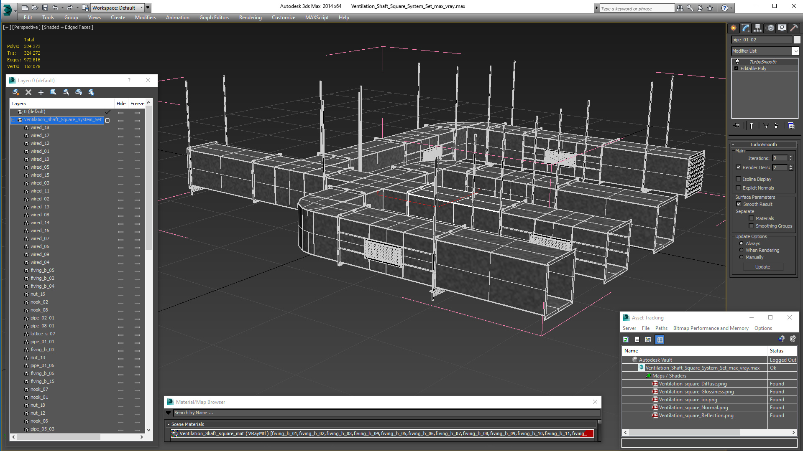
Task: Open the quick access toolbar customize arrow
Action: click(x=148, y=8)
